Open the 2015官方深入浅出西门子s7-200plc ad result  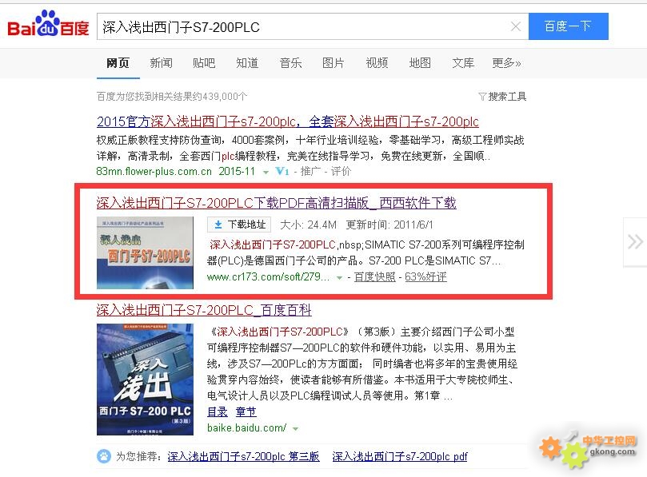pos(288,121)
